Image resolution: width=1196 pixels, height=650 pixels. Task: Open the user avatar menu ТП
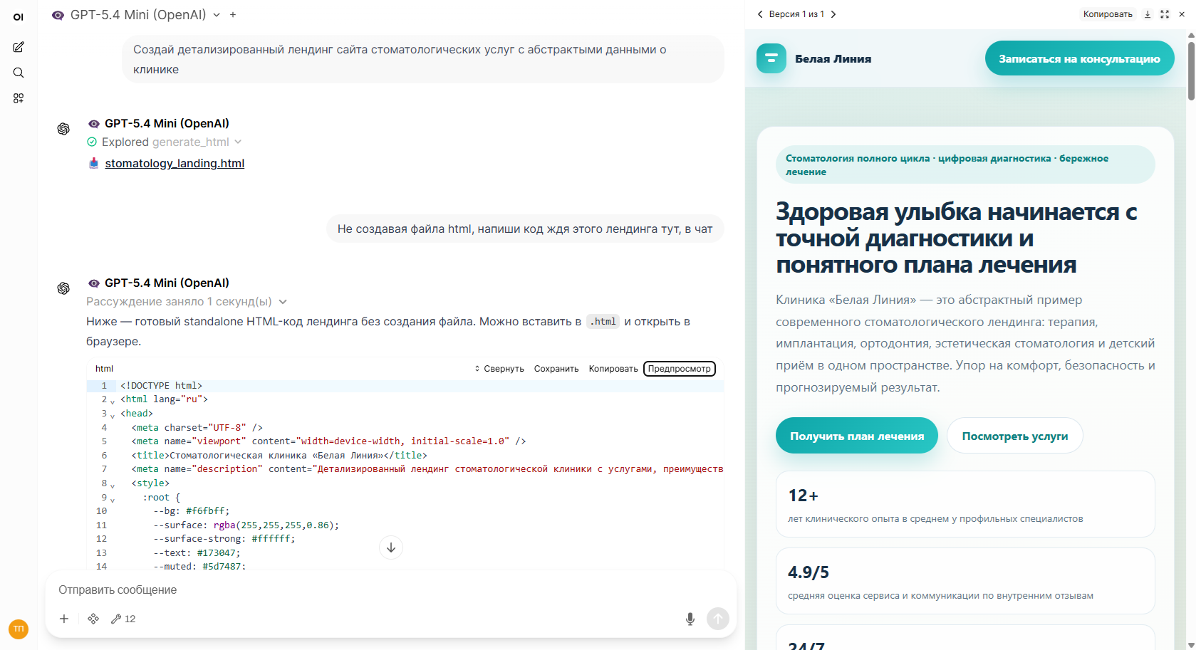pyautogui.click(x=19, y=629)
